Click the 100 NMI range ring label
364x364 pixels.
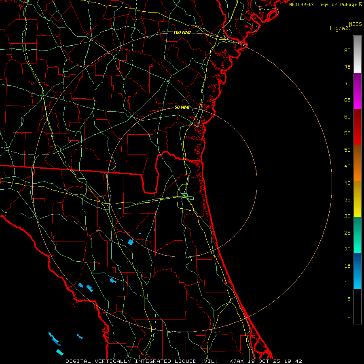[x=182, y=32]
